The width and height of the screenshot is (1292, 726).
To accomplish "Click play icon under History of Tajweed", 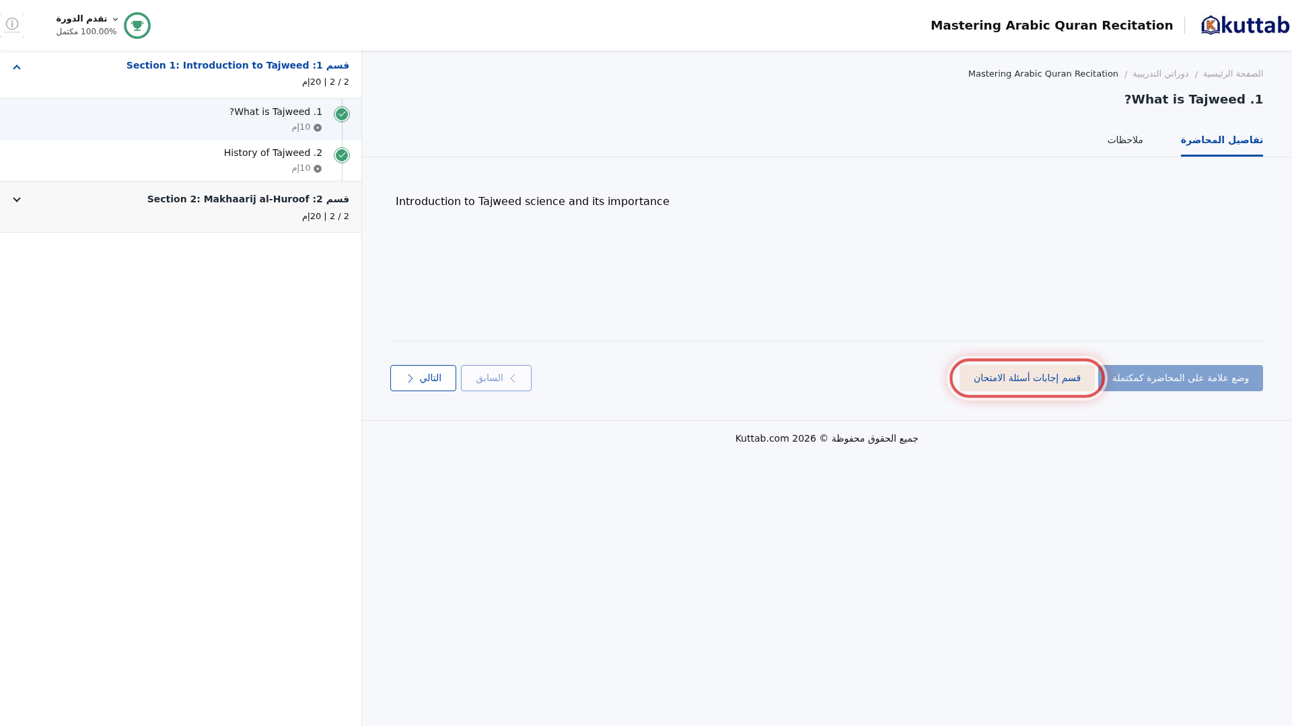I will (318, 169).
